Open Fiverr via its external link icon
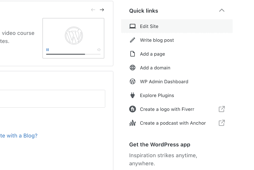 pos(221,109)
